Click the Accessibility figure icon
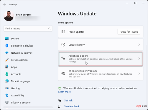Screen dimensions: 148x110 click(x=7, y=95)
